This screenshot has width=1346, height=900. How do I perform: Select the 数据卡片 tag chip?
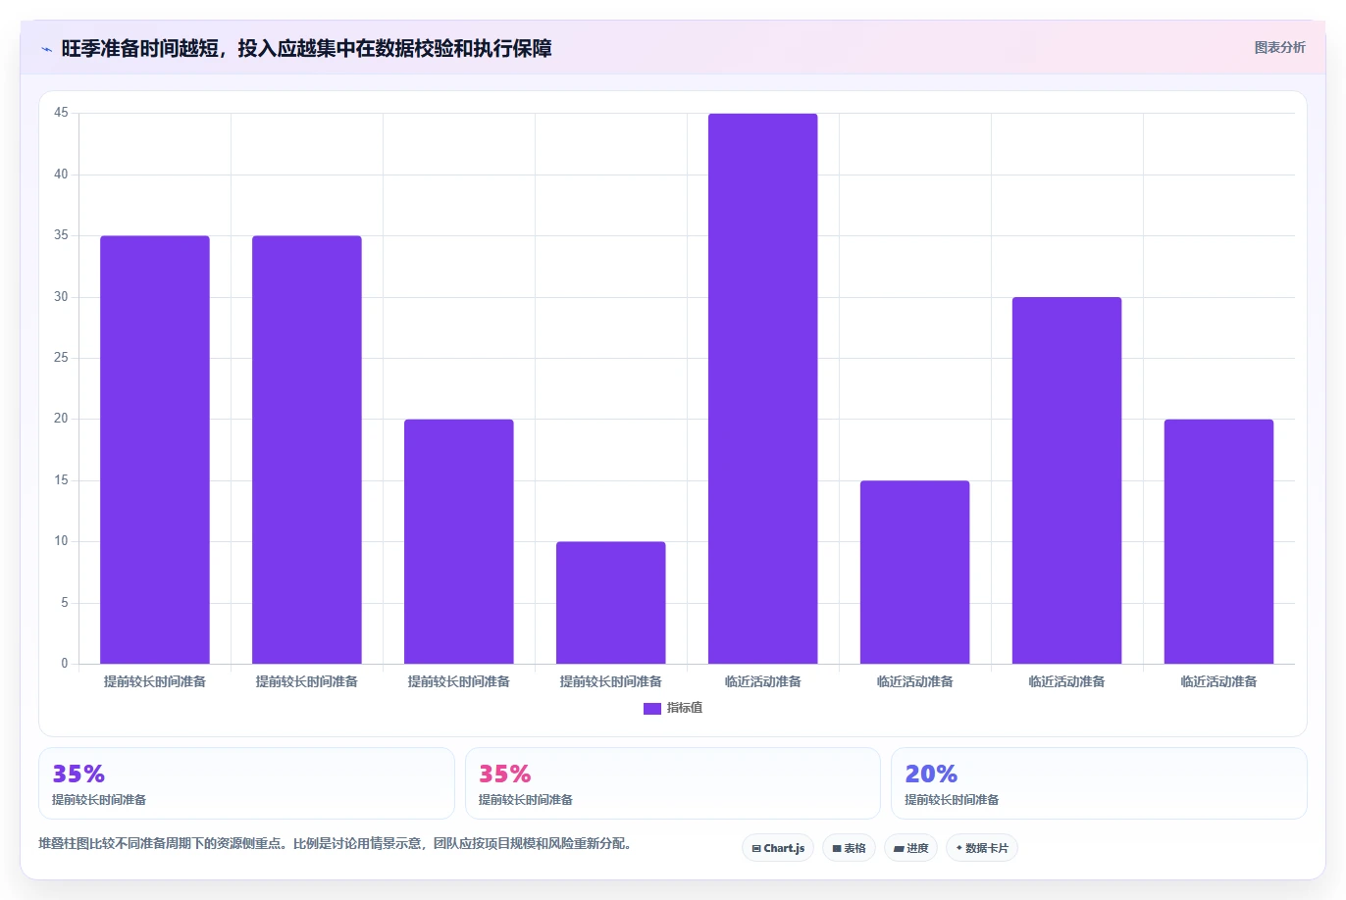(x=982, y=848)
